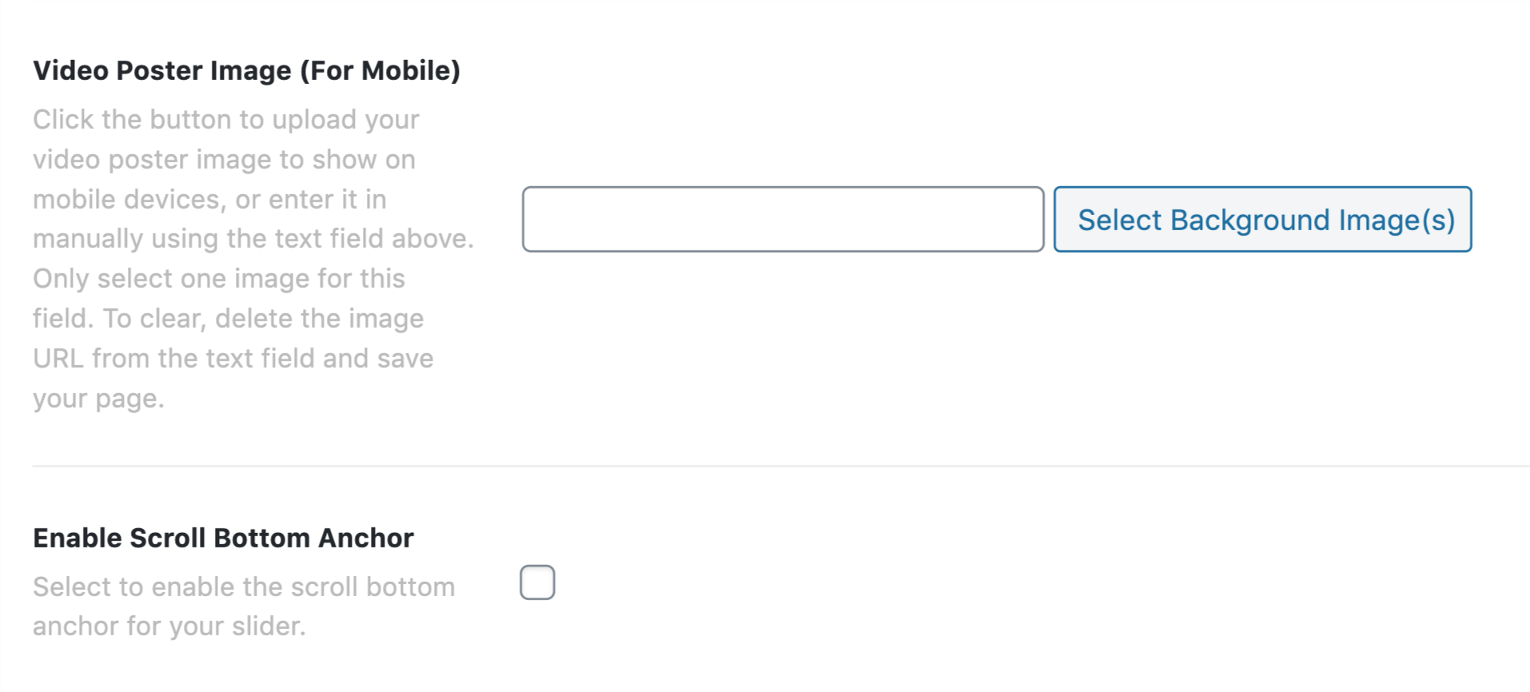Select the Video Poster Image (For Mobile) heading
1530x692 pixels.
click(247, 70)
